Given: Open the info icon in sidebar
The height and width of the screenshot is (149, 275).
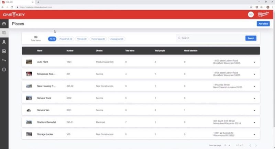Looking at the screenshot, I should click(x=4, y=70).
